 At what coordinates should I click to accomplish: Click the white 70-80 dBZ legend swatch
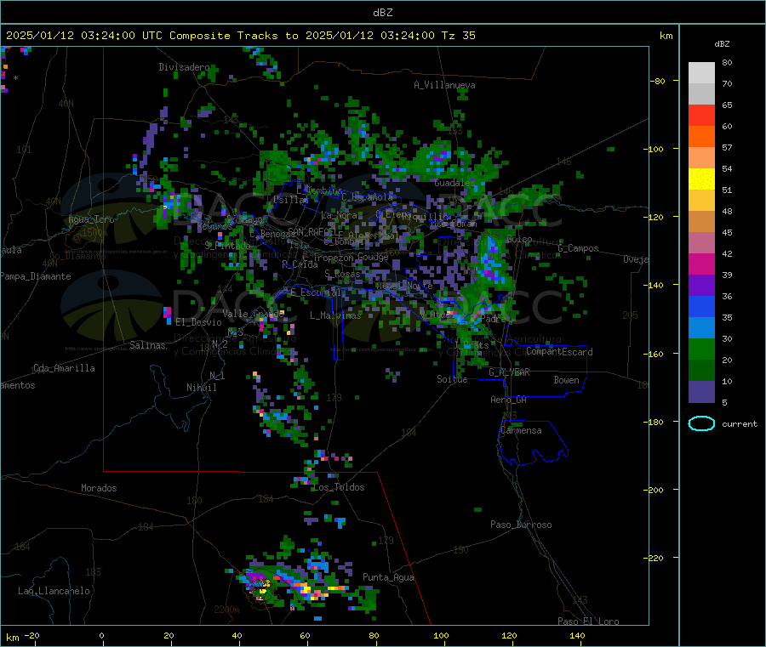(x=701, y=73)
